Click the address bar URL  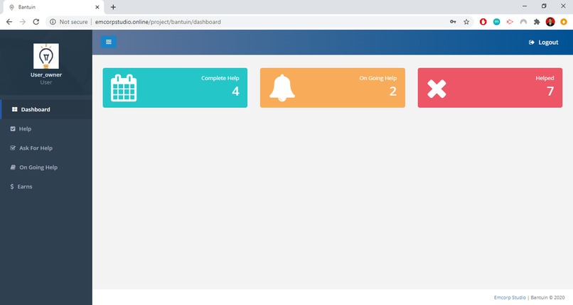(158, 22)
